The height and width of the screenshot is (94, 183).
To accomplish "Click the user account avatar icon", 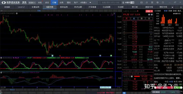I will click(x=123, y=3).
